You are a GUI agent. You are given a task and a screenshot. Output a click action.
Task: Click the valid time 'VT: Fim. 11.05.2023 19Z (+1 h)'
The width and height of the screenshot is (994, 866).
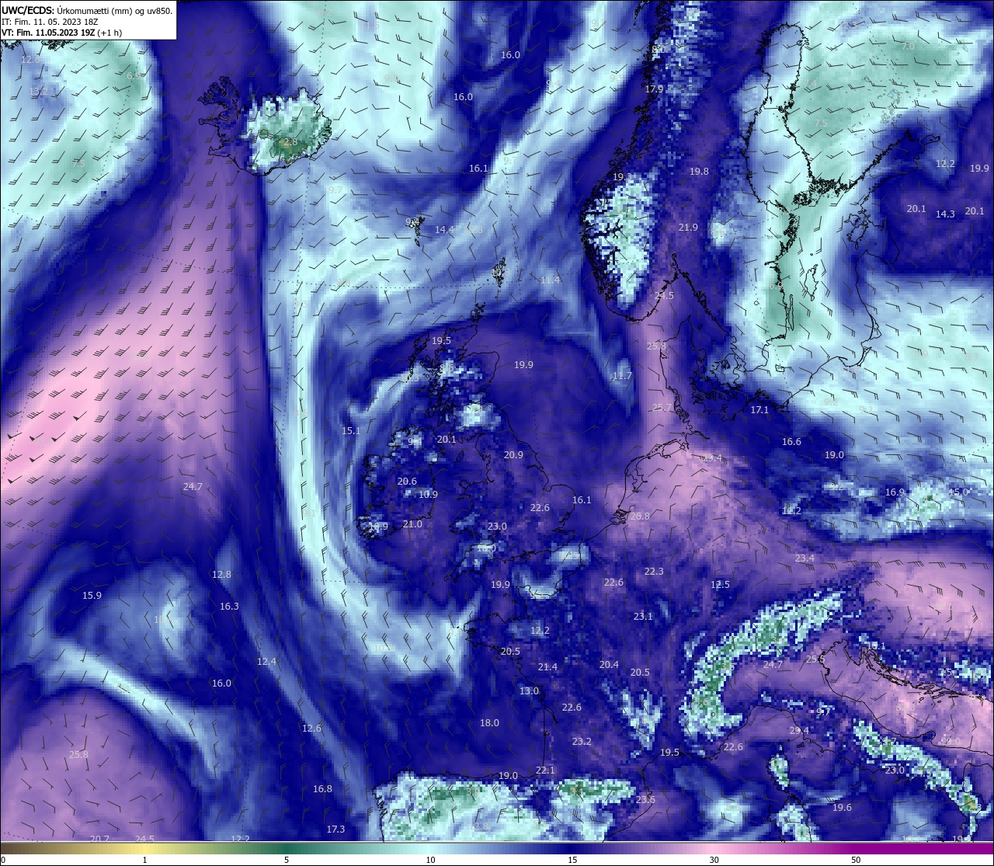pos(61,33)
